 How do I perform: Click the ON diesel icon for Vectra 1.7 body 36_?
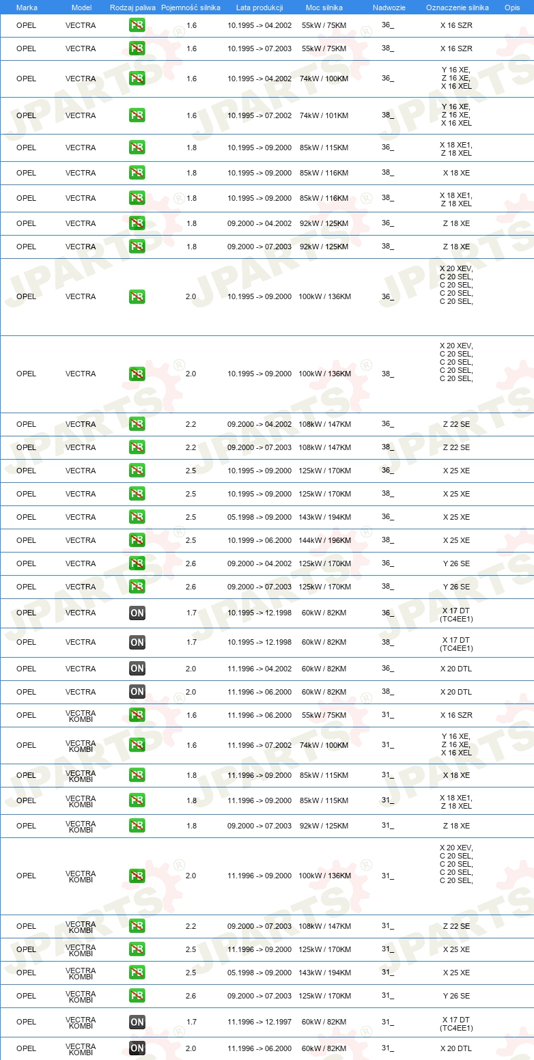point(137,613)
